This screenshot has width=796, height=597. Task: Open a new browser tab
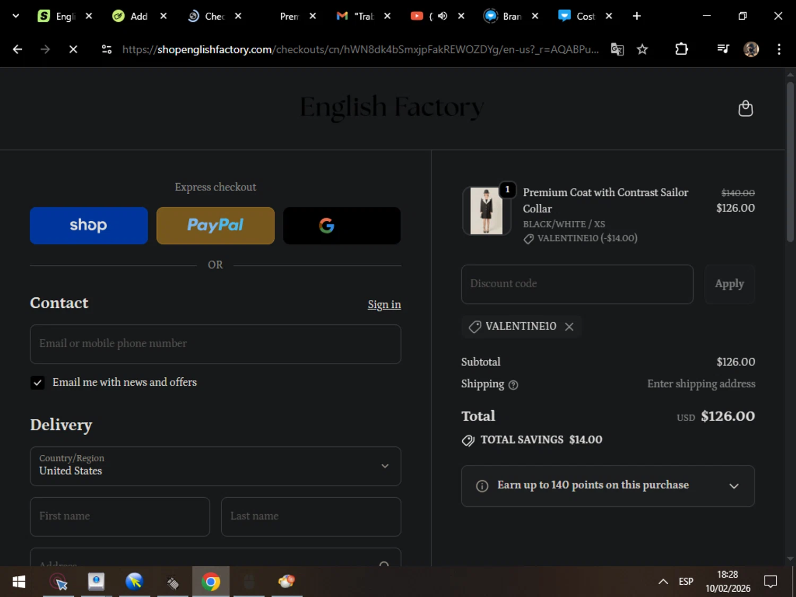(637, 16)
